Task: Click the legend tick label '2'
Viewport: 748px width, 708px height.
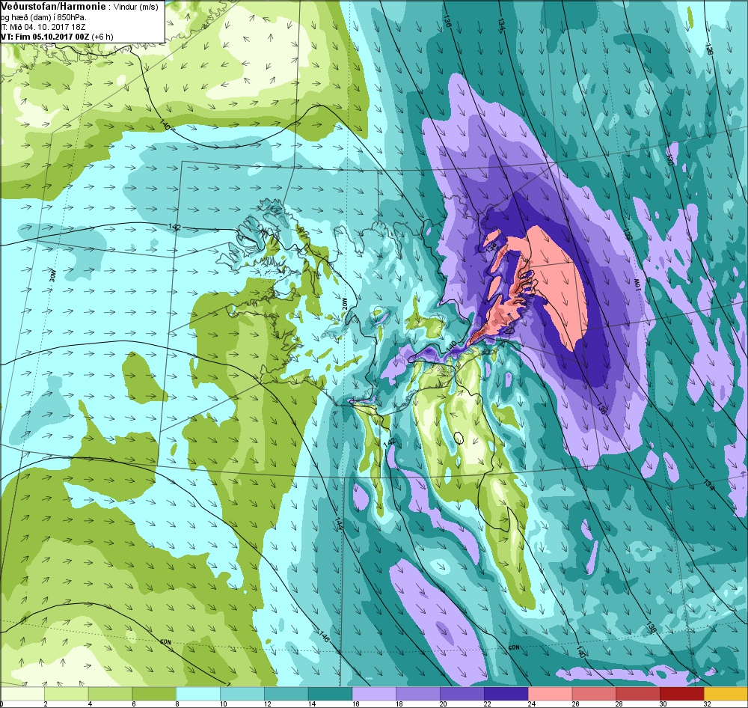Action: point(46,704)
